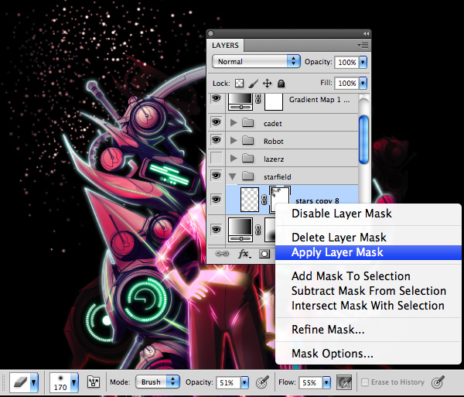Viewport: 464px width, 397px height.
Task: Click the starfield folder icon
Action: click(248, 176)
